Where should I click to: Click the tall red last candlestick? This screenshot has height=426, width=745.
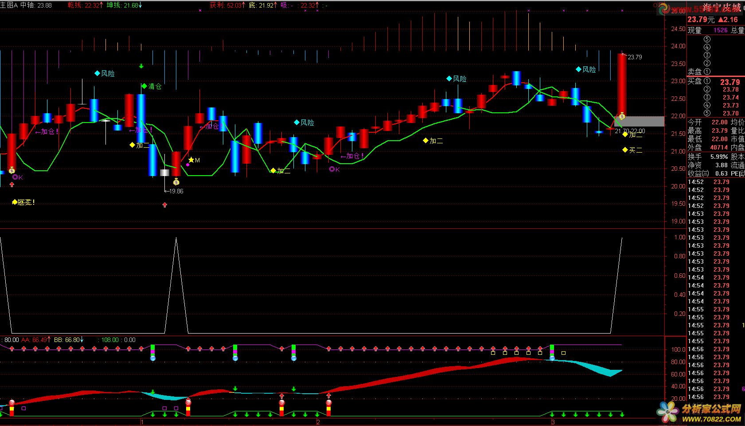pos(622,84)
